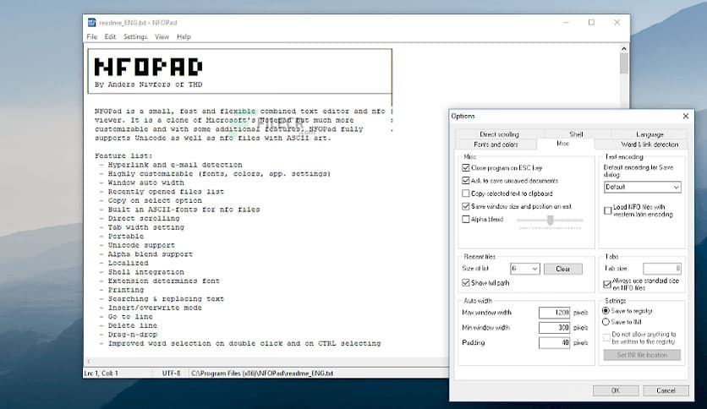The width and height of the screenshot is (707, 409).
Task: Click the Set INI file location button
Action: tap(642, 355)
